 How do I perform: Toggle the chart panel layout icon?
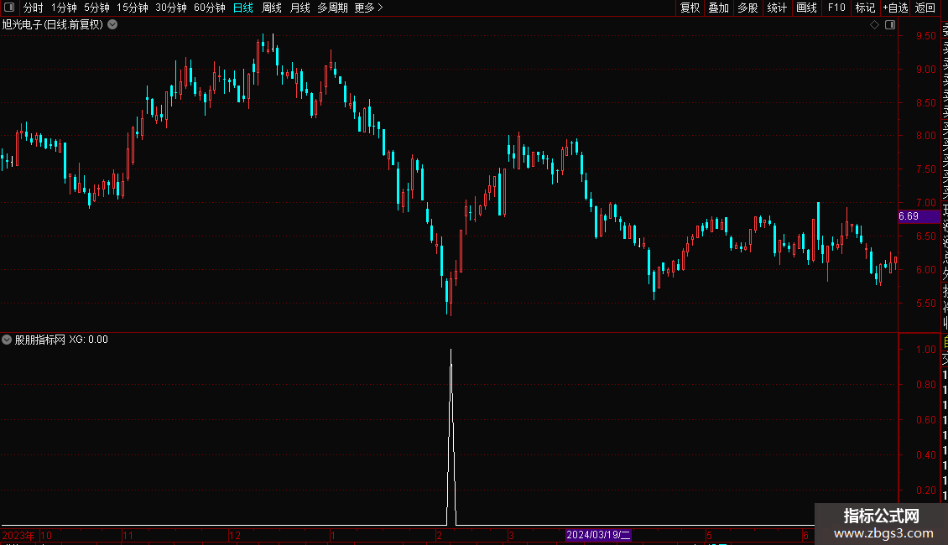890,25
